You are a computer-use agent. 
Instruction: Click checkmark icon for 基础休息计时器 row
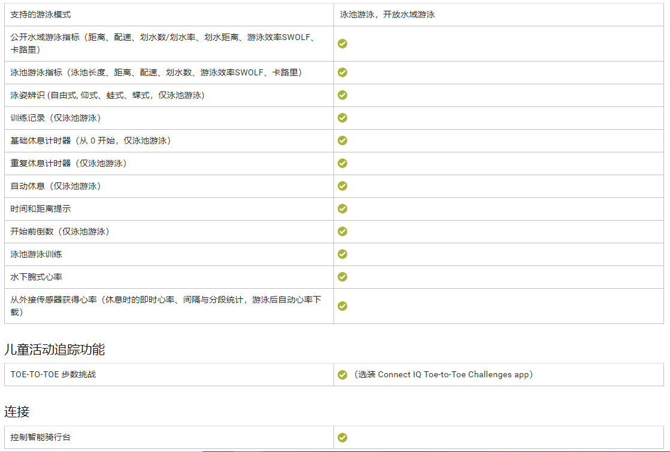(x=342, y=141)
